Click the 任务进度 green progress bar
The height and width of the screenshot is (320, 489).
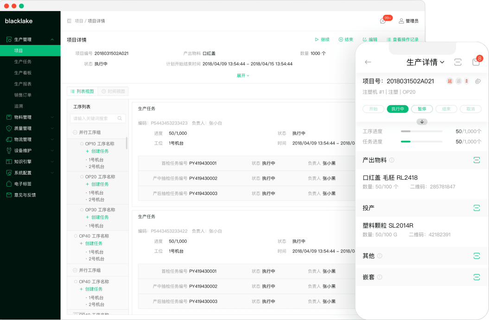click(422, 141)
